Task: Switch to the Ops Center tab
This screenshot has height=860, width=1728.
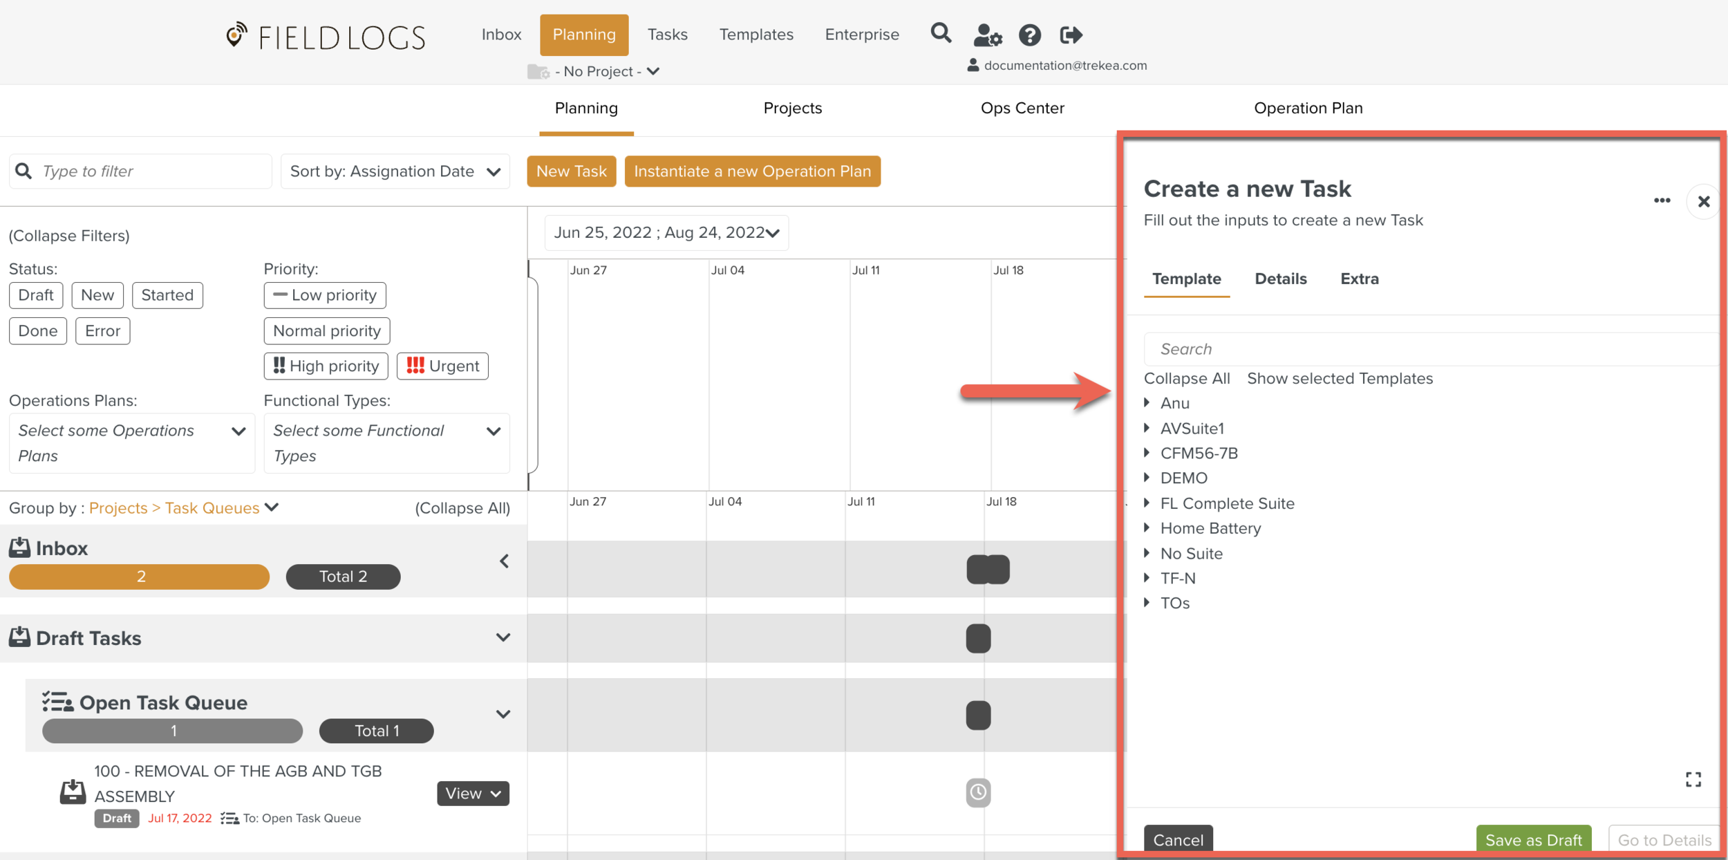Action: [x=1022, y=108]
